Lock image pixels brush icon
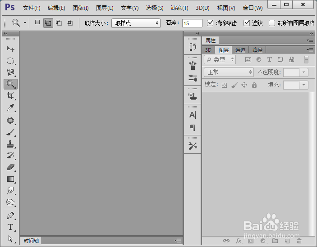The image size is (317, 247). [x=234, y=85]
